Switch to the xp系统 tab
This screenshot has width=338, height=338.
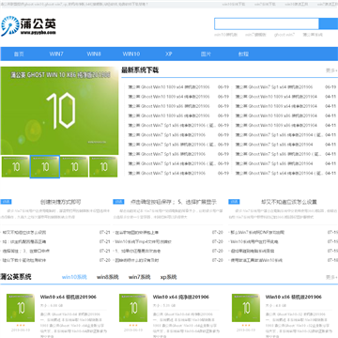click(168, 277)
